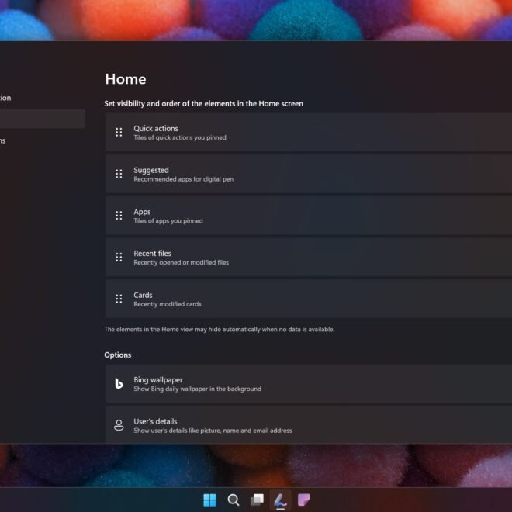Select the Cards row title

click(x=143, y=295)
